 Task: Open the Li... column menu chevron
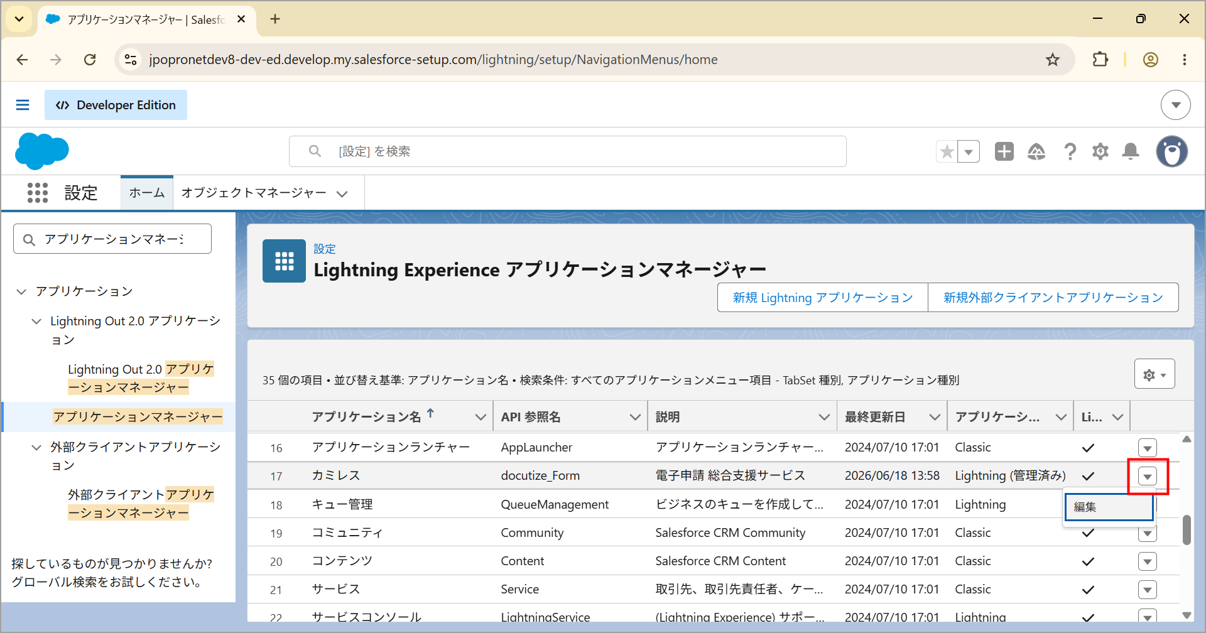tap(1118, 417)
